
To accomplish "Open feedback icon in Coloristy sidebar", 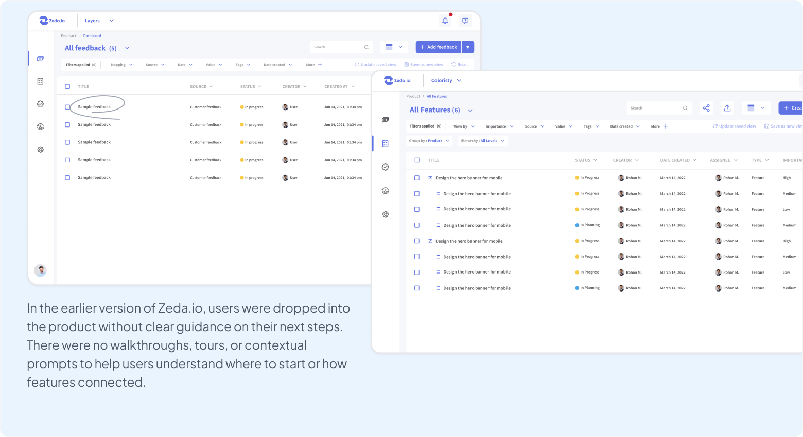I will [x=385, y=120].
